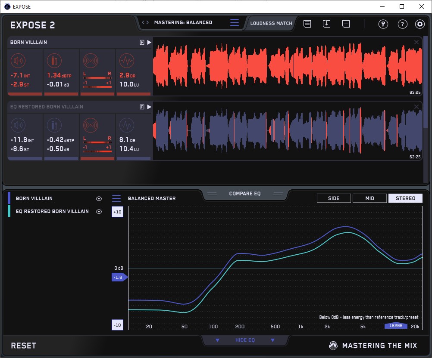Toggle visibility of Born Villlain EQ curve
Screen dimensions: 432x358
99,199
